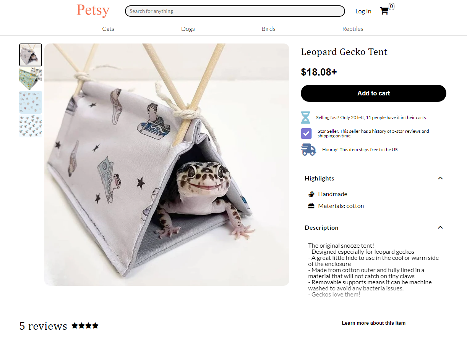Click the search bar
This screenshot has width=467, height=340.
[x=235, y=11]
